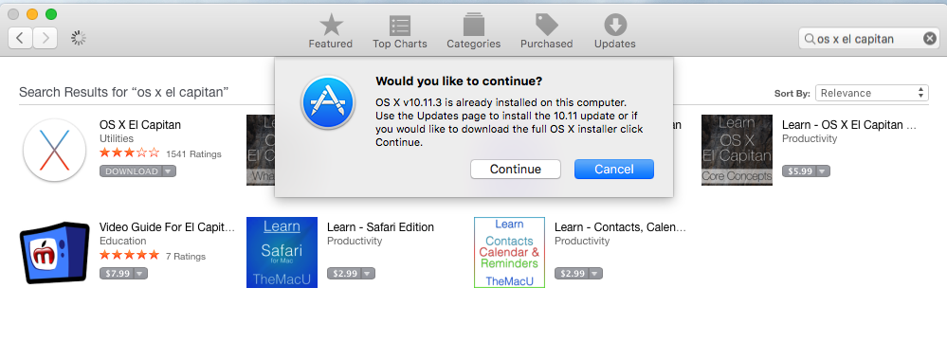This screenshot has width=947, height=360.
Task: Click the 1541 Ratings star rating
Action: click(x=130, y=153)
